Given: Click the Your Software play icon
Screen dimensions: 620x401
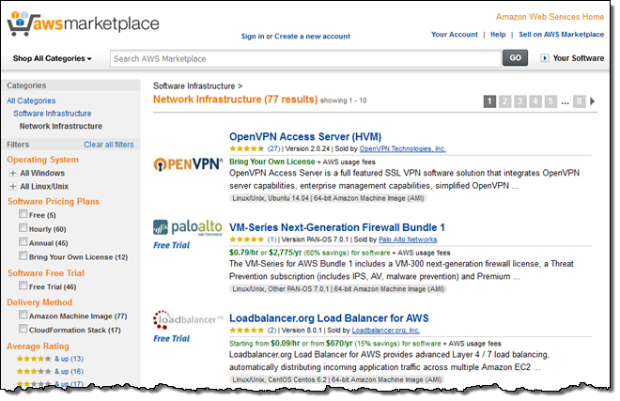Looking at the screenshot, I should [x=545, y=58].
